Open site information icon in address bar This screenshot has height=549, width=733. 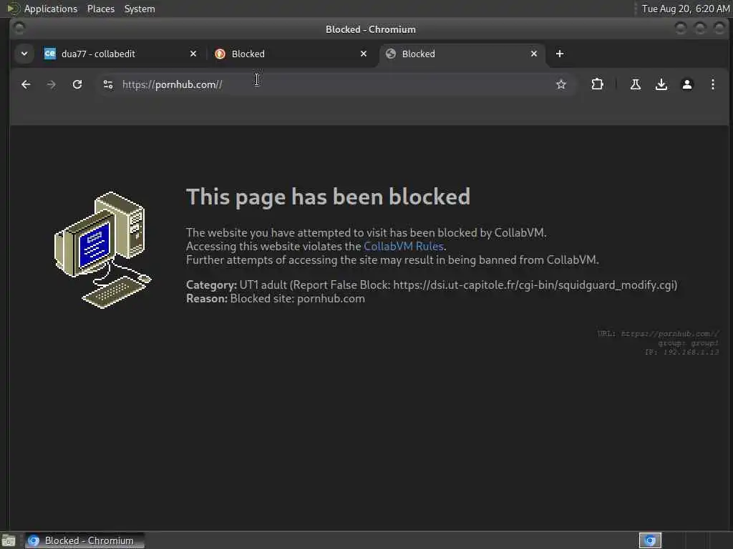click(108, 84)
